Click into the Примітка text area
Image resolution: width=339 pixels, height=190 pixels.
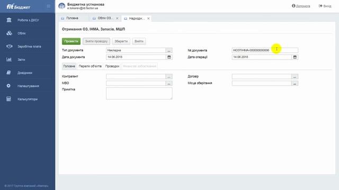coord(139,93)
